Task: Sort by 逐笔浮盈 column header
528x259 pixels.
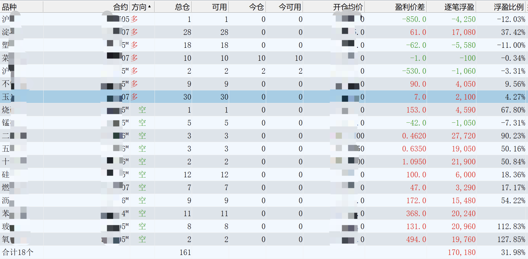Action: (x=459, y=7)
